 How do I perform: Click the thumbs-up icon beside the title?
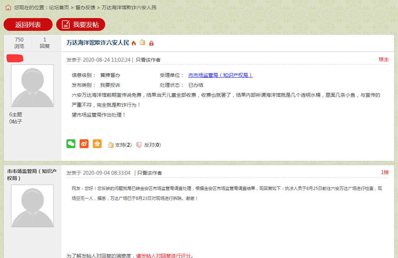point(142,43)
